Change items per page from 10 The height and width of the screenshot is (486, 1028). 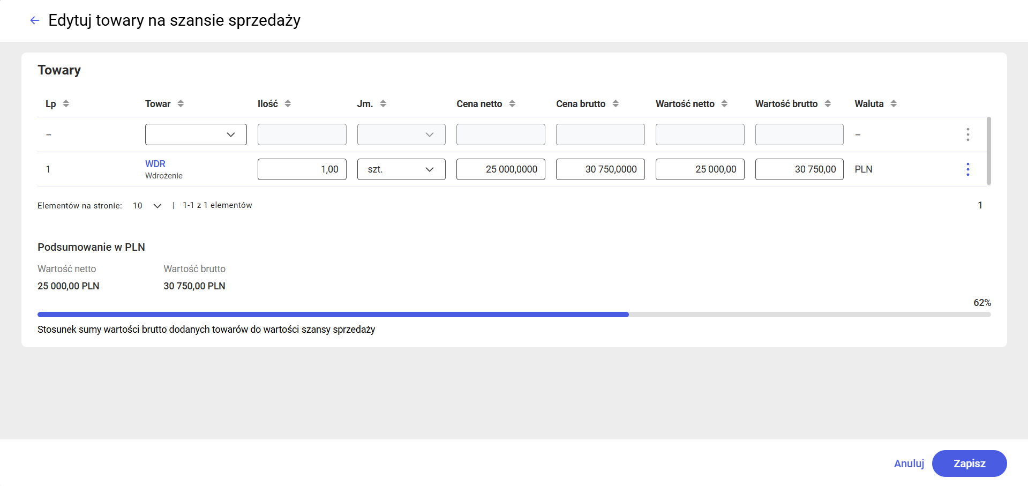pos(147,206)
